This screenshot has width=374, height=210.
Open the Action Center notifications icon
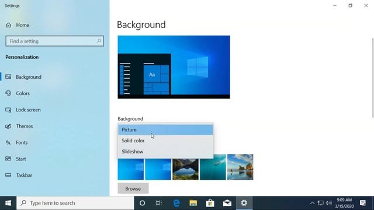pos(363,203)
